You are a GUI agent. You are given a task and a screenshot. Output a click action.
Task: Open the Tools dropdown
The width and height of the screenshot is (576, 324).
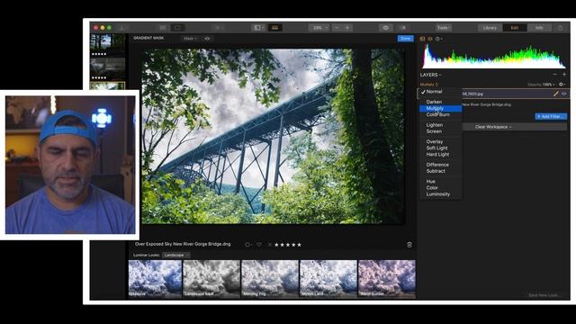coord(444,28)
